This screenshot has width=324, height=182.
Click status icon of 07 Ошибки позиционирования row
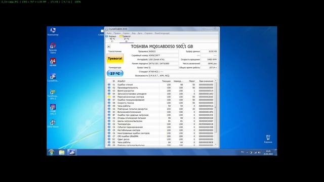[109, 100]
